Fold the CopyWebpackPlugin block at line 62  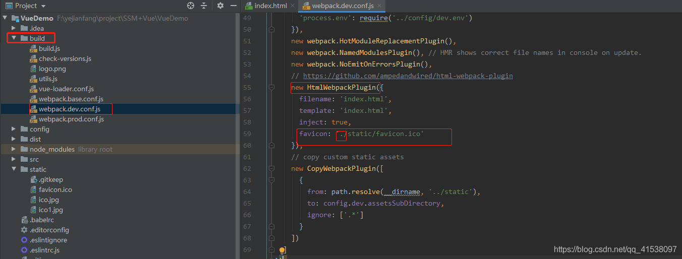click(x=272, y=168)
